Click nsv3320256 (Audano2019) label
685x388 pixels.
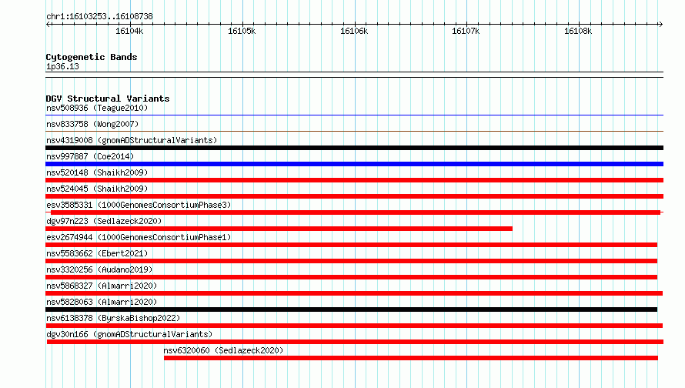[99, 269]
